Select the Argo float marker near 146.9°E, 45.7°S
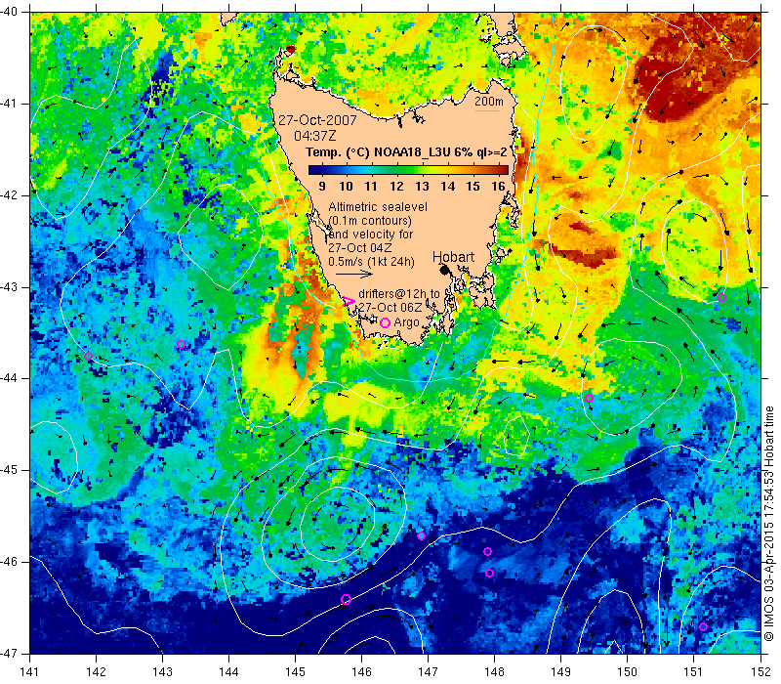The height and width of the screenshot is (684, 781). (x=421, y=535)
